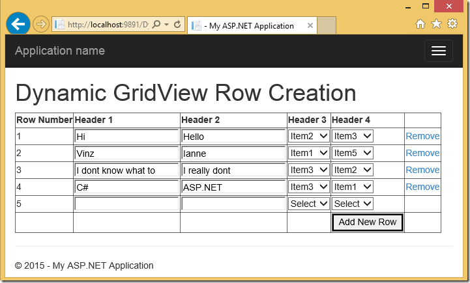Remove row 4 containing C#

(x=422, y=187)
